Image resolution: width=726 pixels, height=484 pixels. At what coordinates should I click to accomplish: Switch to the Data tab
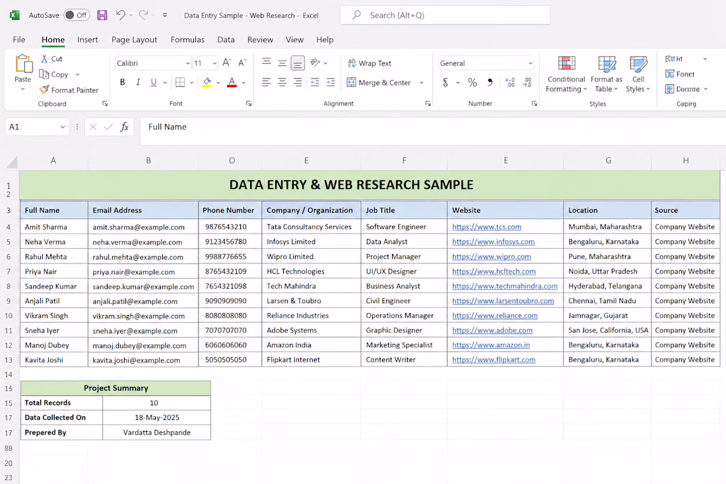[226, 40]
